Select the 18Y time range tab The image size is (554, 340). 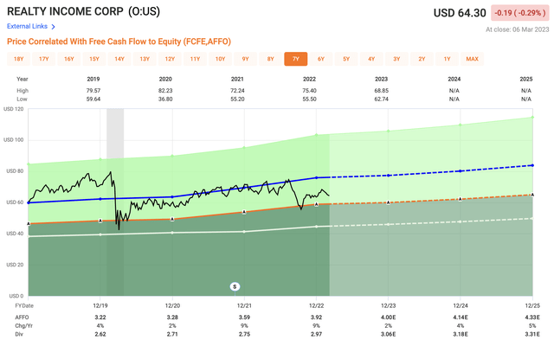19,59
